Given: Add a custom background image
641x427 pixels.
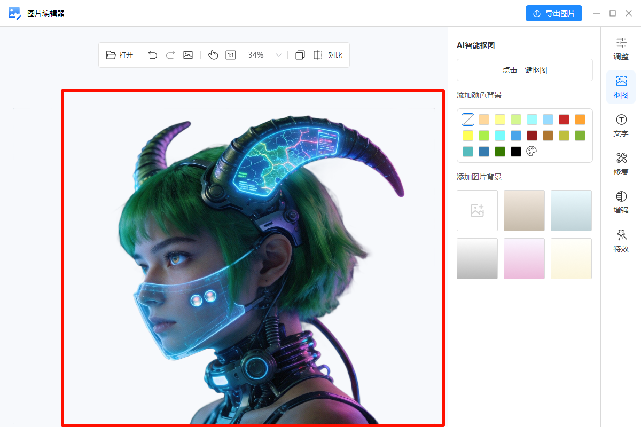Looking at the screenshot, I should 477,210.
